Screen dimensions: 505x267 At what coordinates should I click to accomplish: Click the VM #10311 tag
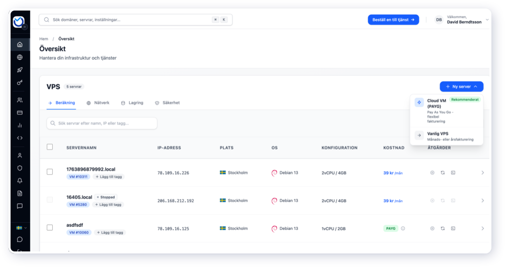tap(78, 177)
